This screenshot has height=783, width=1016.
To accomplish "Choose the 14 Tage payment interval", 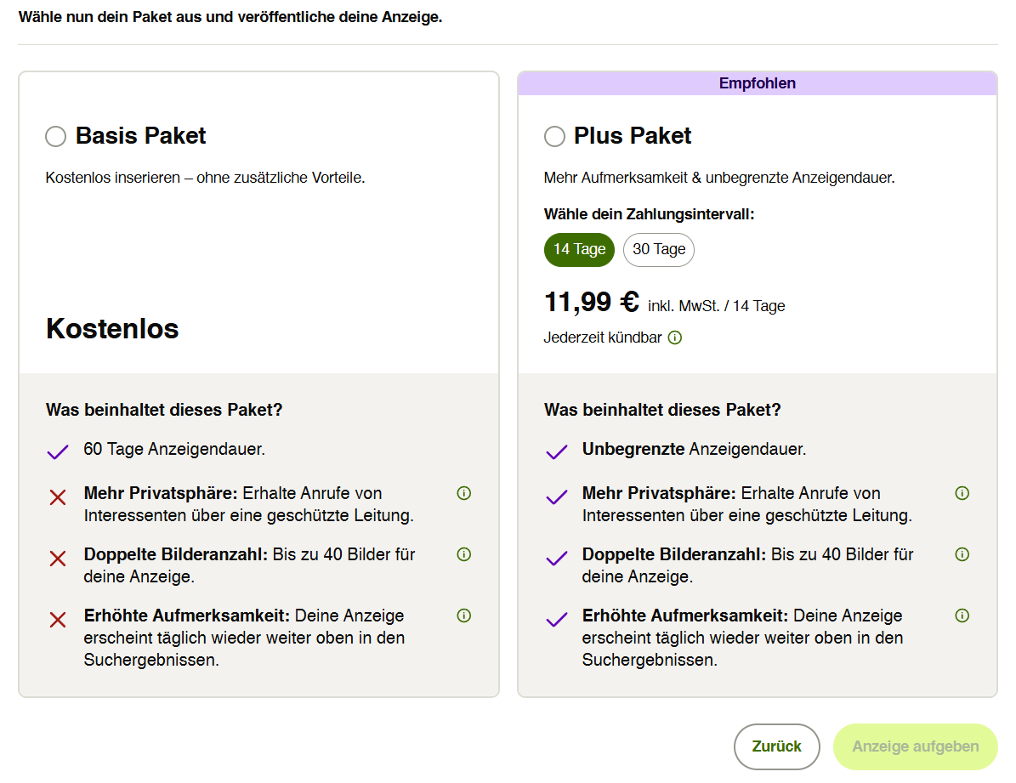I will tap(579, 250).
